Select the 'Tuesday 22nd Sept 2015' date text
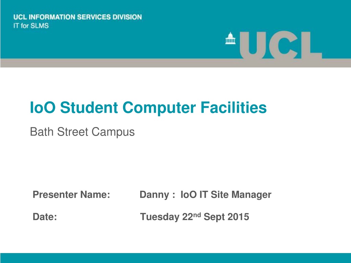Screen dimensions: 351x263 pos(195,217)
